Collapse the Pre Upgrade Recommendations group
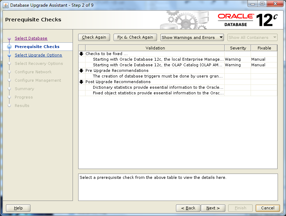The height and width of the screenshot is (216, 286). coord(82,70)
